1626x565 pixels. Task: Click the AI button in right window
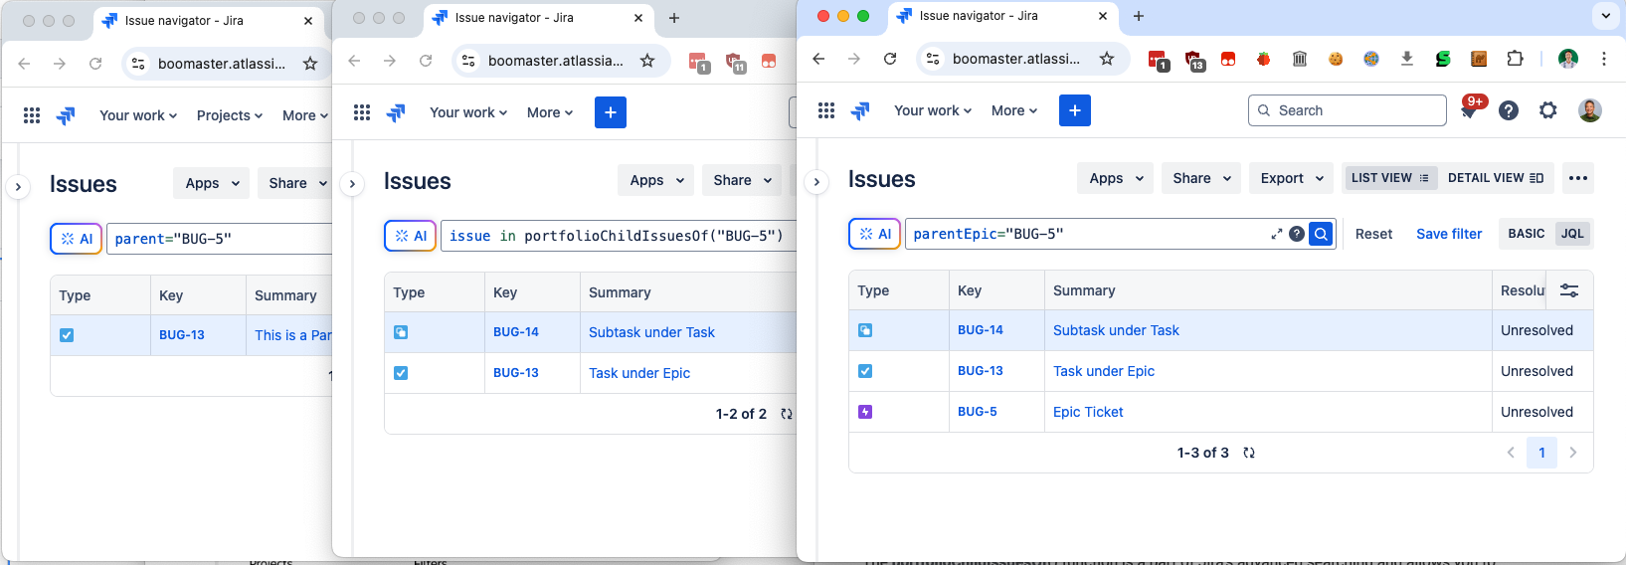point(874,234)
